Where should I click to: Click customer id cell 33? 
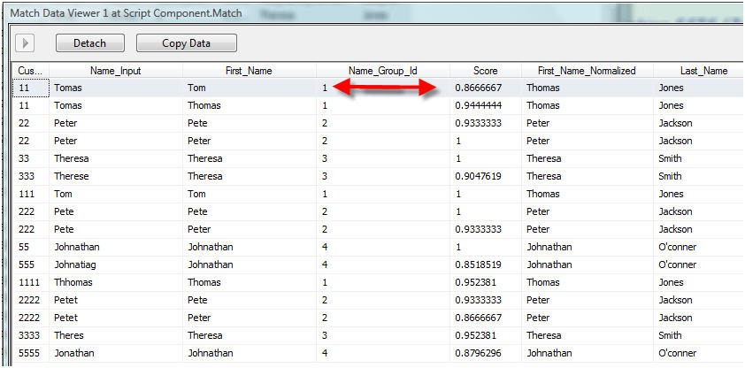30,158
